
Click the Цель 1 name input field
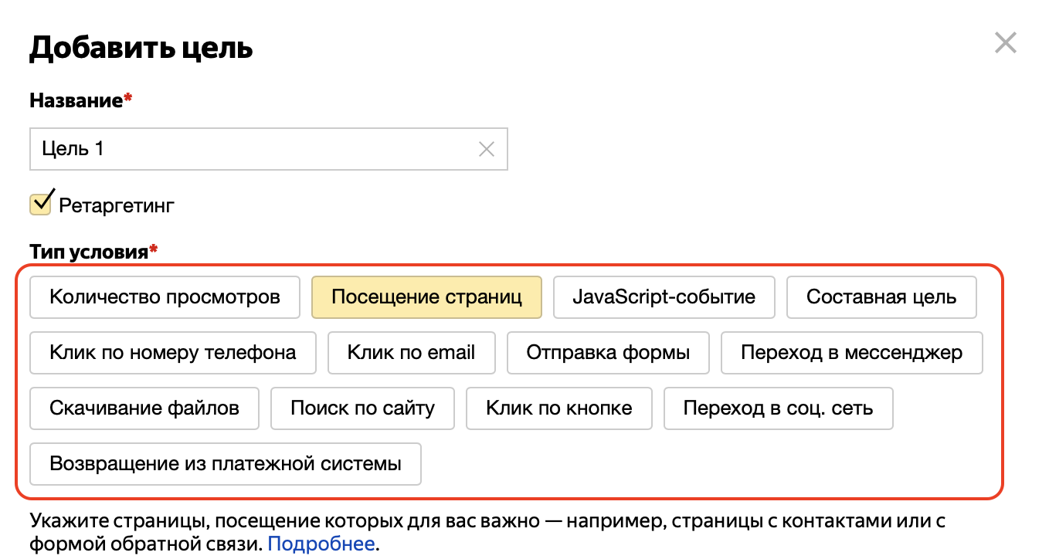click(268, 149)
